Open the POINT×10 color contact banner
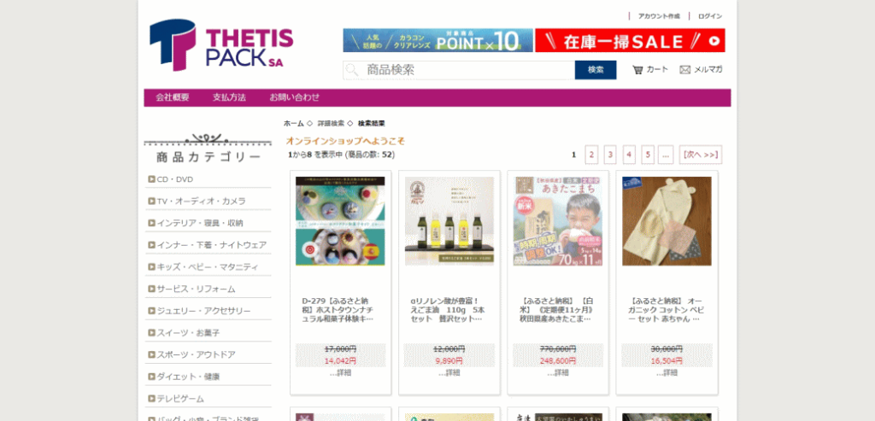This screenshot has height=421, width=875. 438,41
